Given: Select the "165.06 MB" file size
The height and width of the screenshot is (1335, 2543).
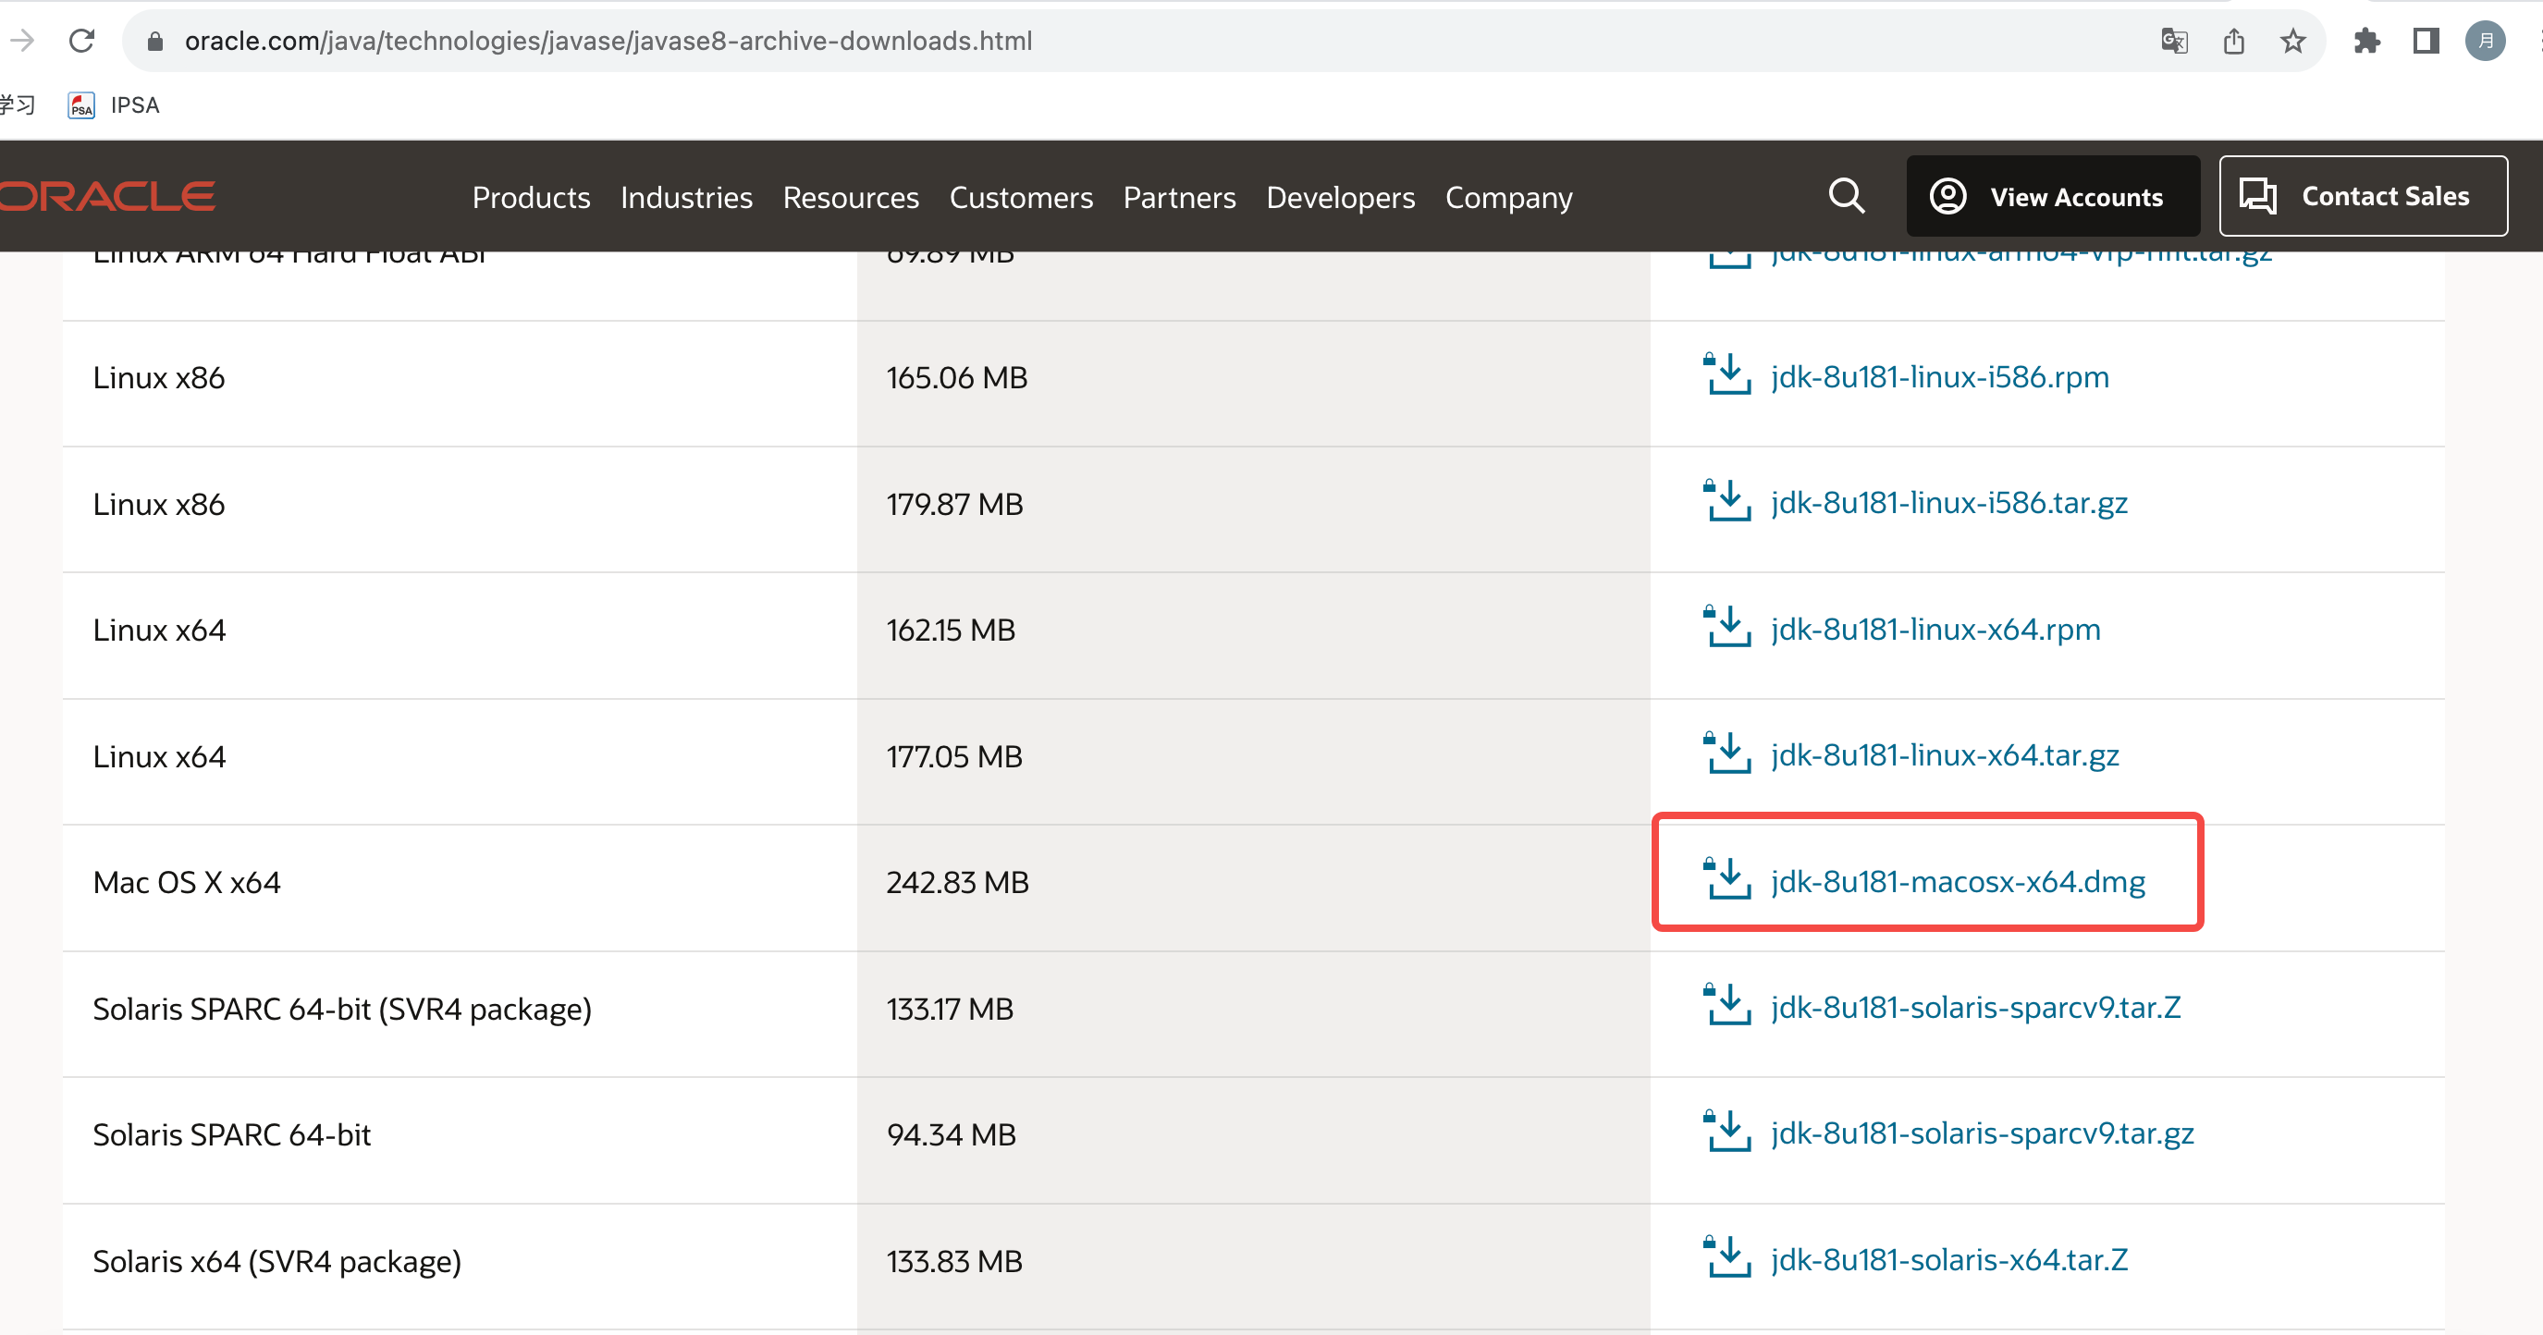Looking at the screenshot, I should point(956,378).
